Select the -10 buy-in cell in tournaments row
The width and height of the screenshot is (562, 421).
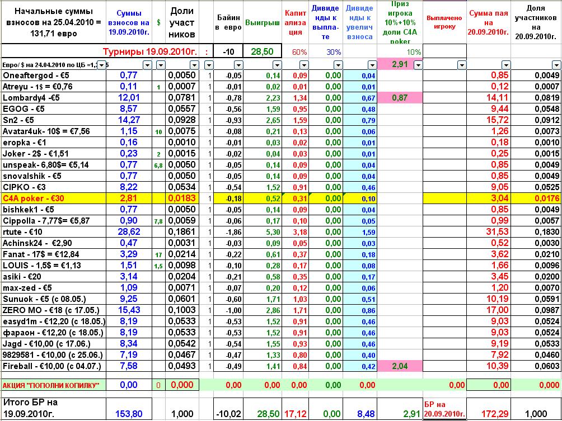[228, 51]
